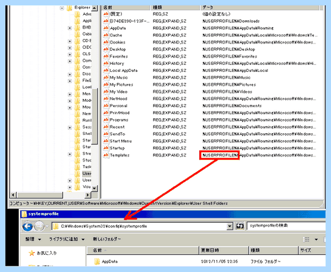Click the view options icon in Explorer toolbar
Viewport: 331px width, 272px height.
point(306,239)
